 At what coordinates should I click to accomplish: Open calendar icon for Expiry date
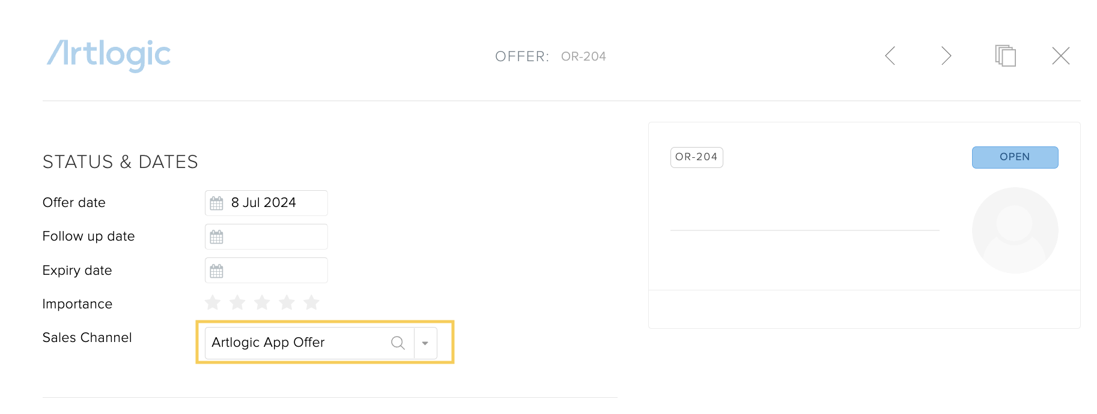coord(216,271)
